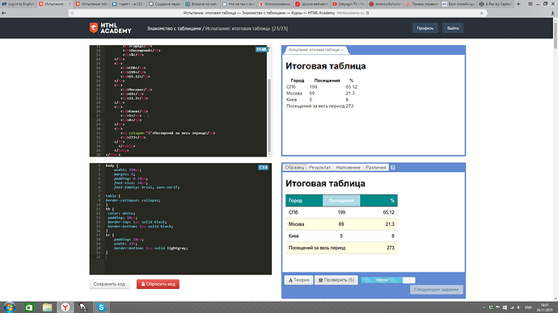Click the browser back arrow
The height and width of the screenshot is (313, 558).
click(3, 13)
